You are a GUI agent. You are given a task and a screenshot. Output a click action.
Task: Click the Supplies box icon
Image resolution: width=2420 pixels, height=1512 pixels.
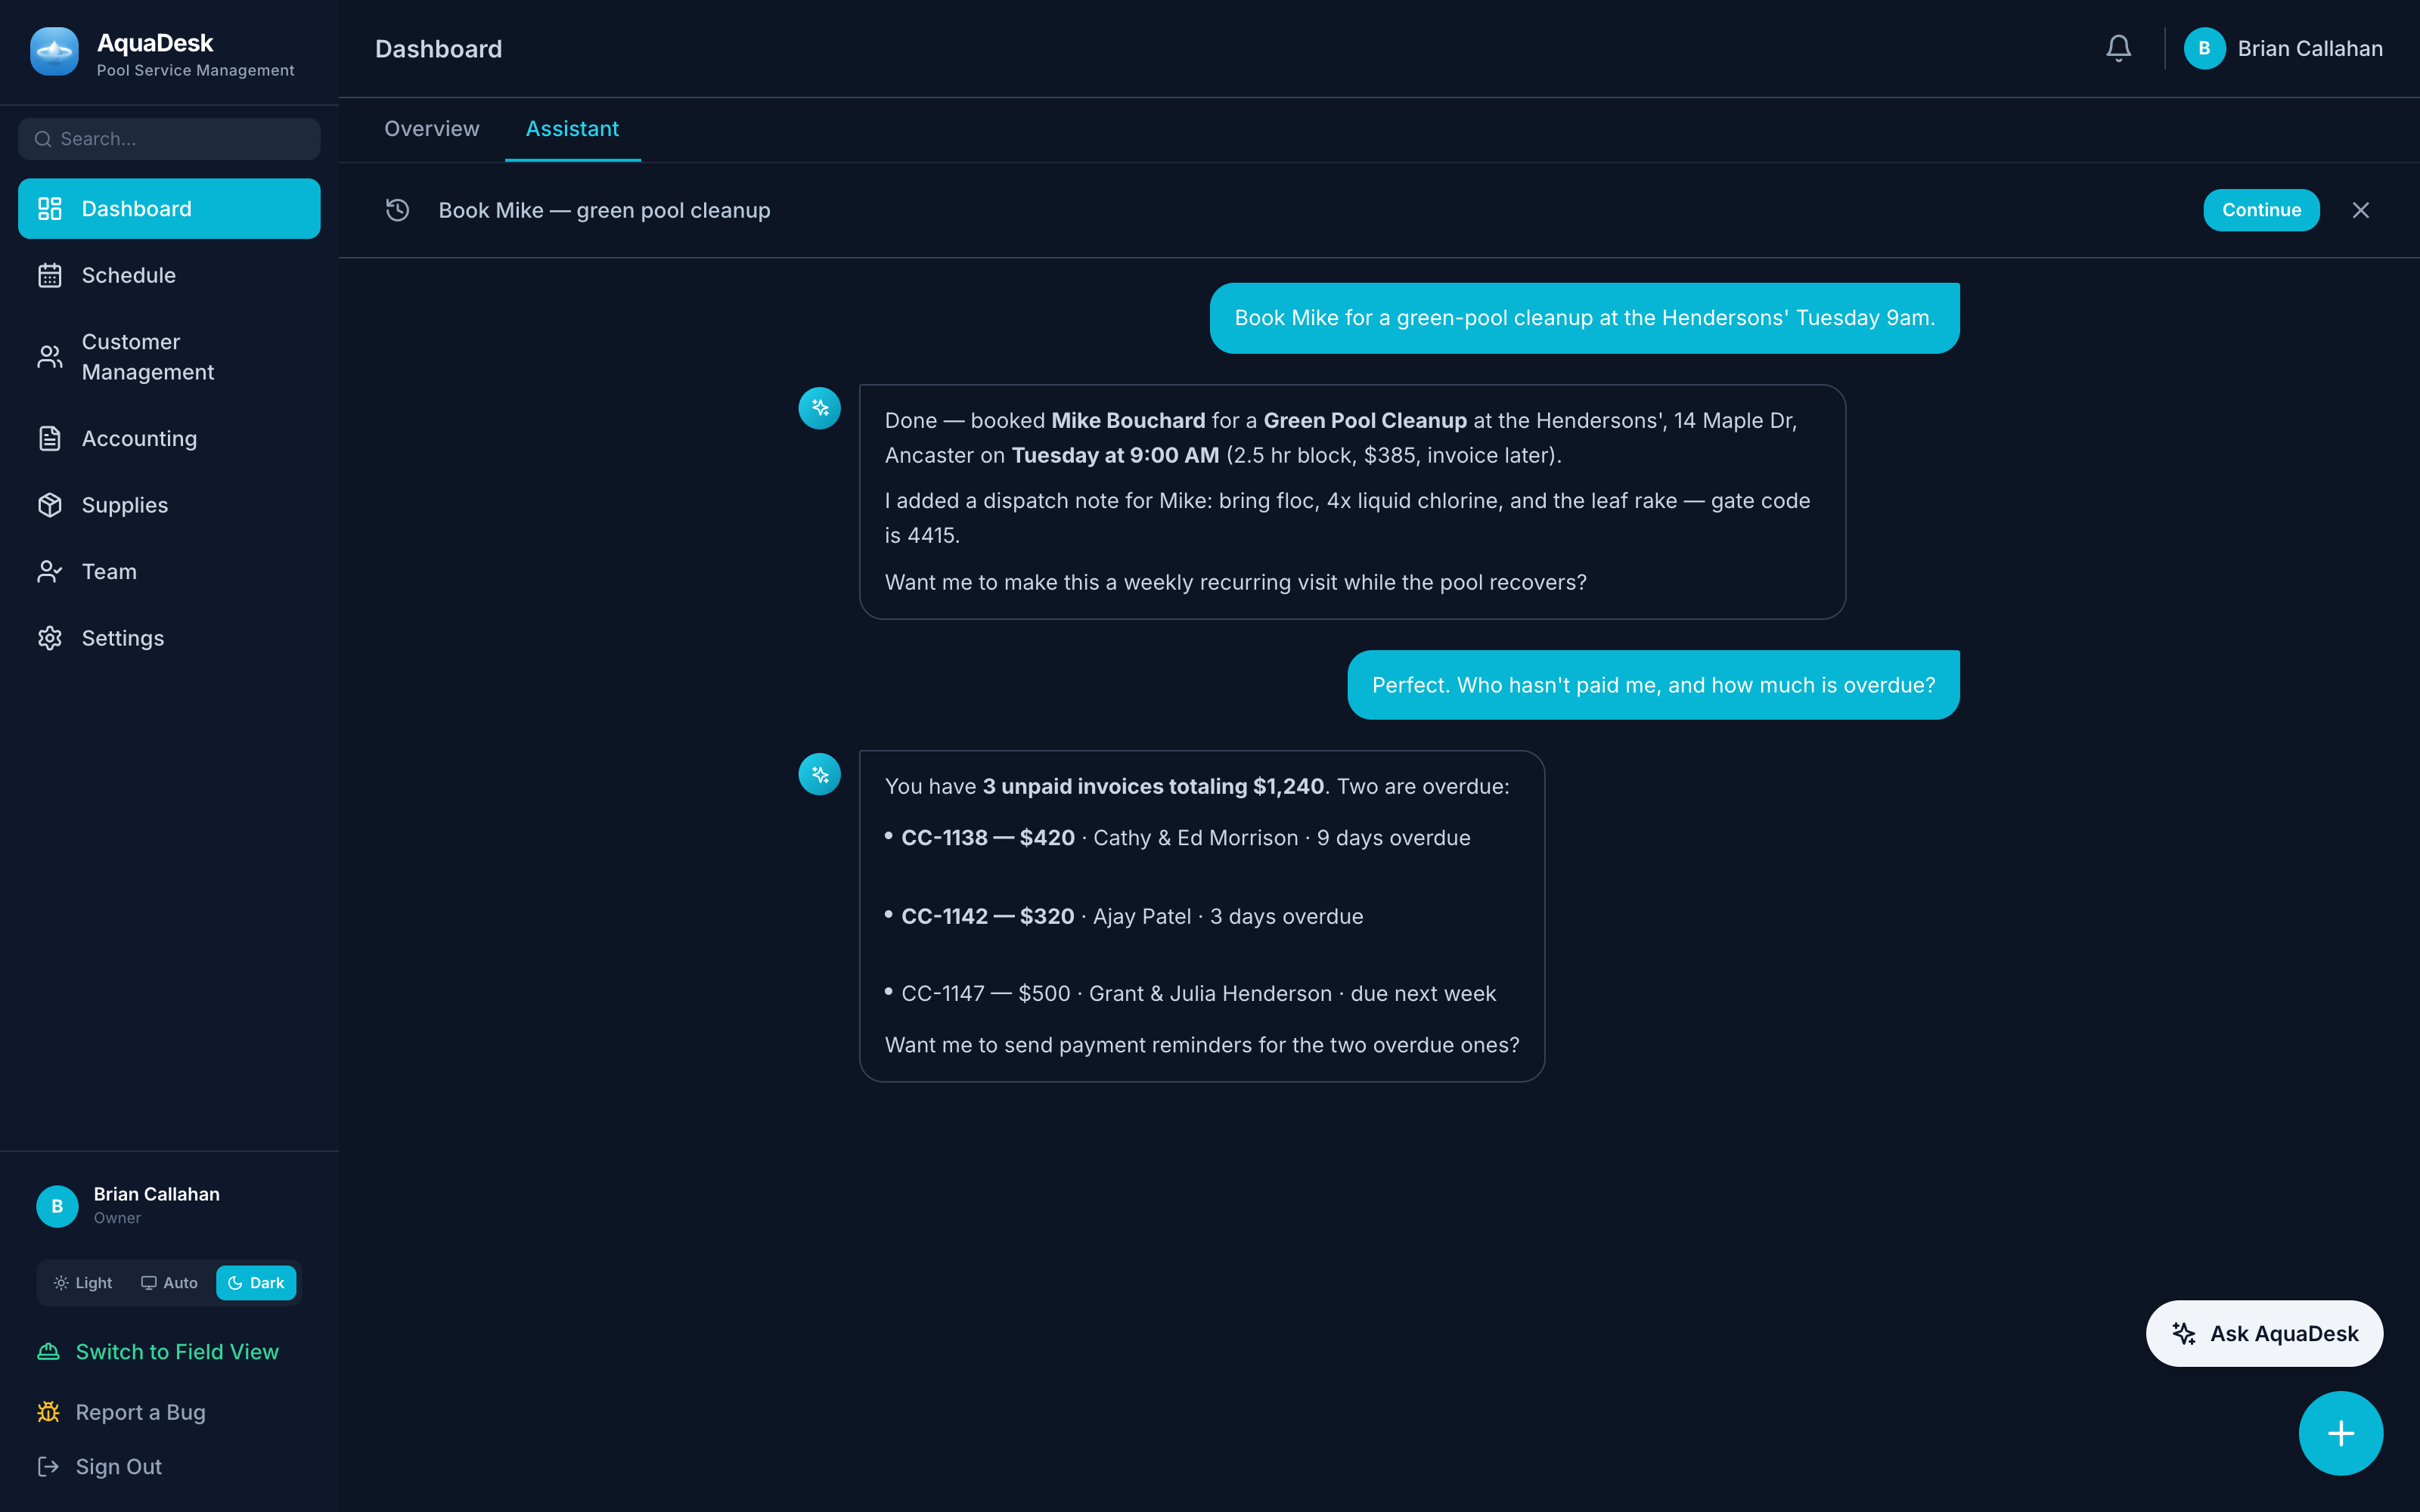50,505
